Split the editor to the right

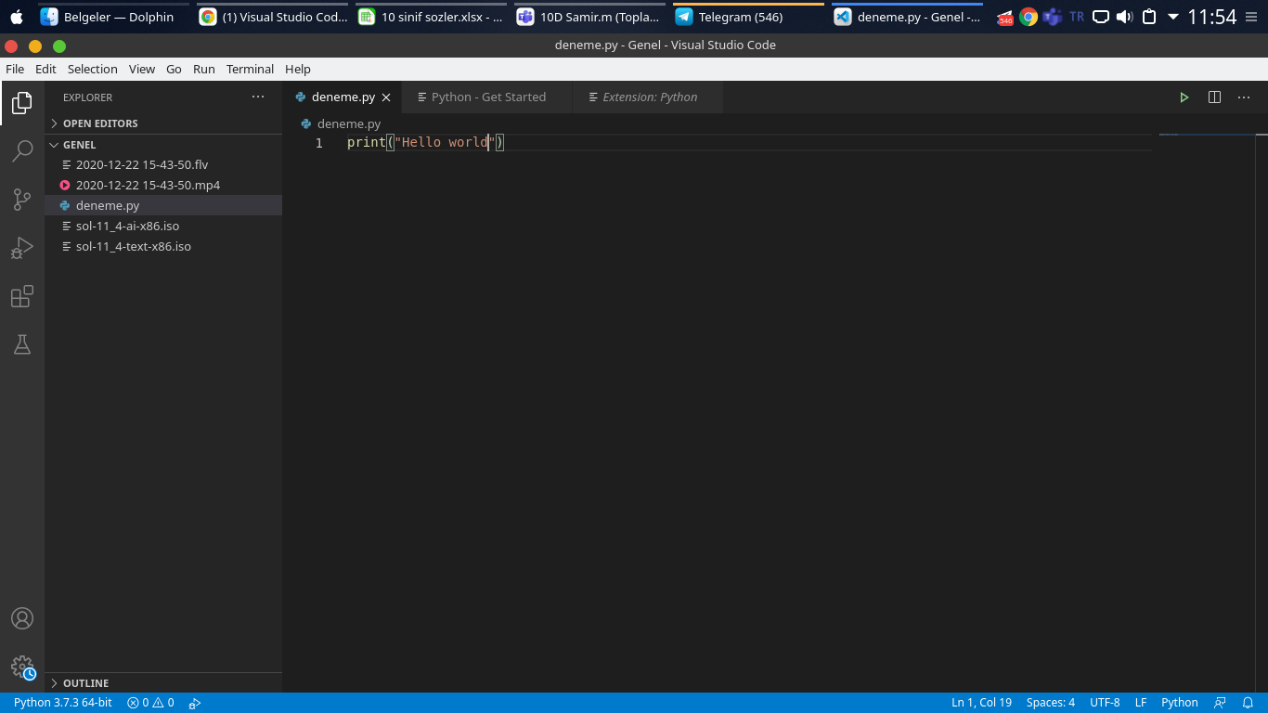(x=1214, y=97)
